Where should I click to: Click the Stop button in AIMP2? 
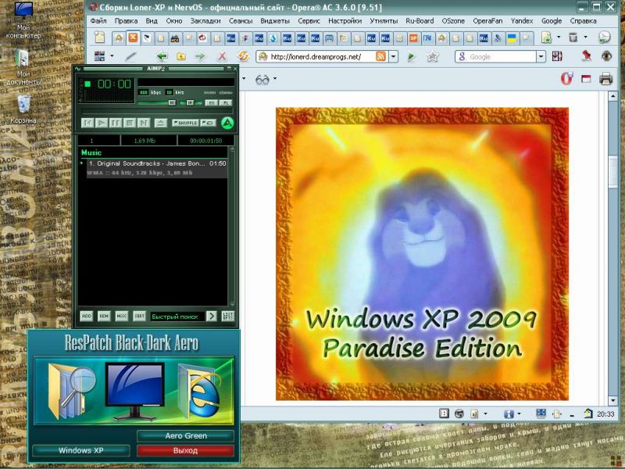pos(130,123)
